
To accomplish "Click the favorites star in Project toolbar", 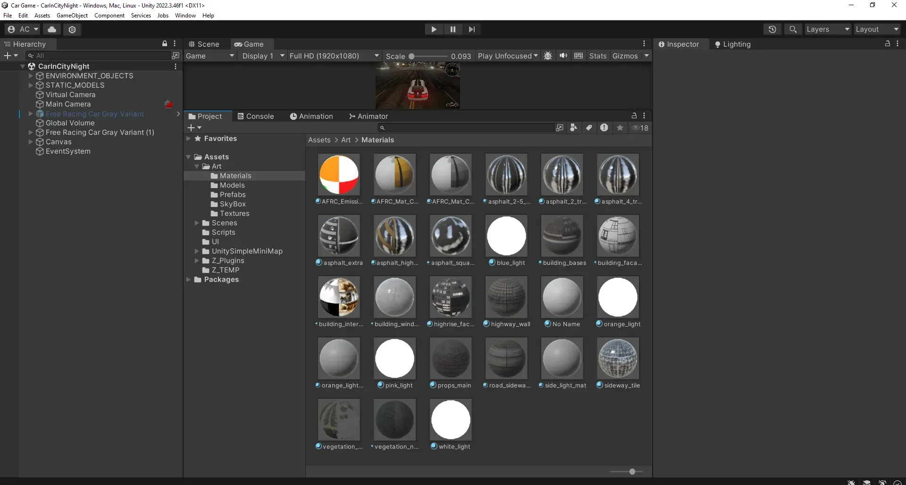I will 620,128.
